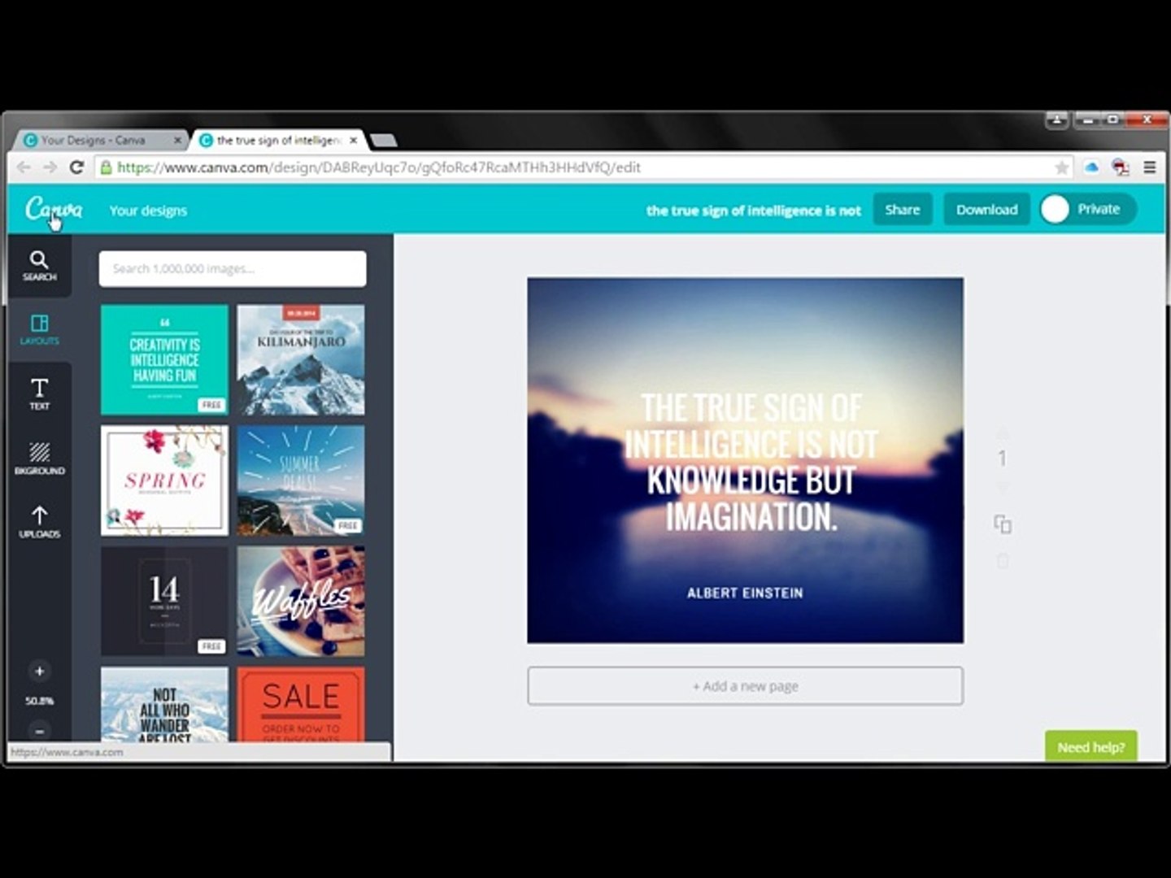Open the Bkground panel
Screen dimensions: 1171x878
pyautogui.click(x=39, y=459)
